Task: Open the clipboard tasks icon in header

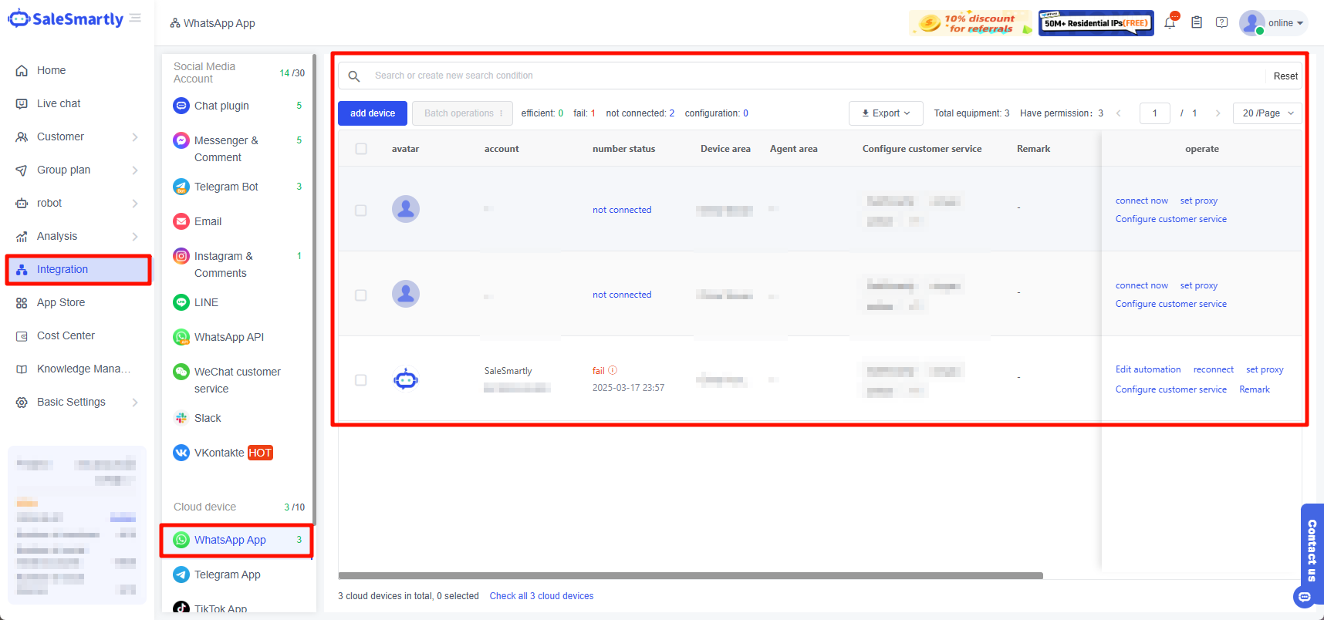Action: [x=1197, y=22]
